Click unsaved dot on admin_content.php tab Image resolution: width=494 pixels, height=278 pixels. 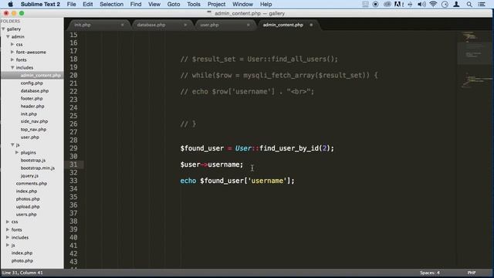point(311,25)
